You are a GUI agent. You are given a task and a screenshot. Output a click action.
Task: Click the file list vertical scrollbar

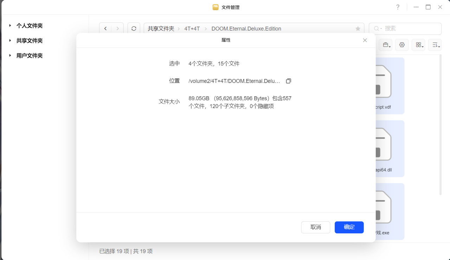(441, 125)
